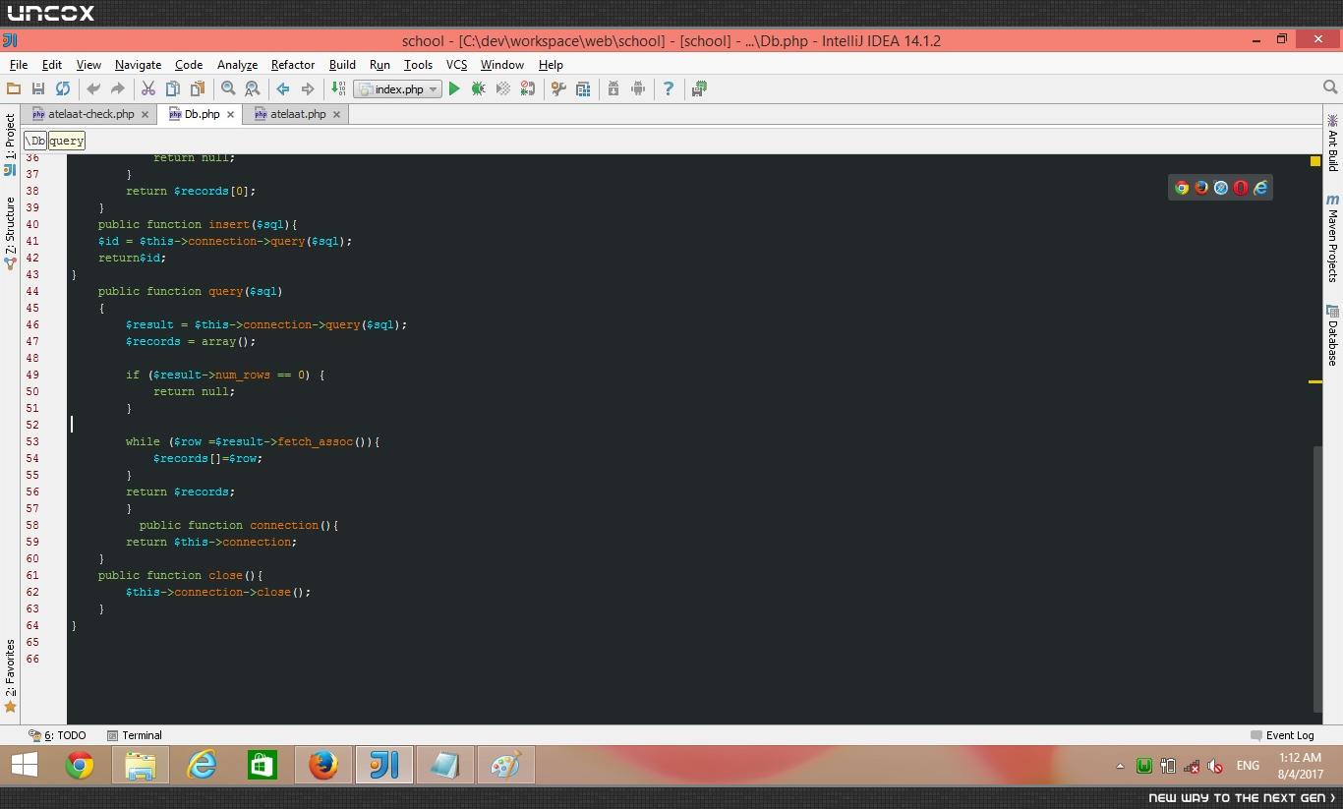Click the Copy toolbar icon
Image resolution: width=1343 pixels, height=809 pixels.
pos(173,88)
